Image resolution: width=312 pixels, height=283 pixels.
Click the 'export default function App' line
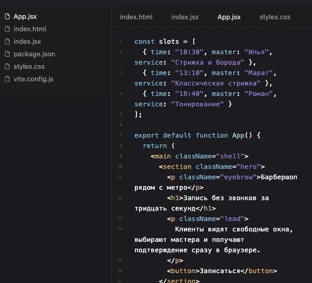pos(197,136)
